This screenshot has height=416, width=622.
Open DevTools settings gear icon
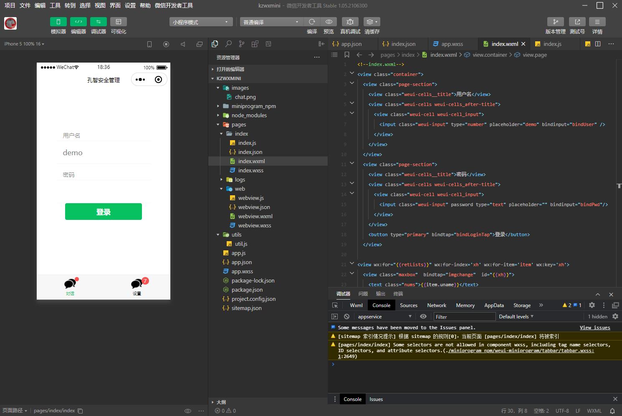(592, 305)
